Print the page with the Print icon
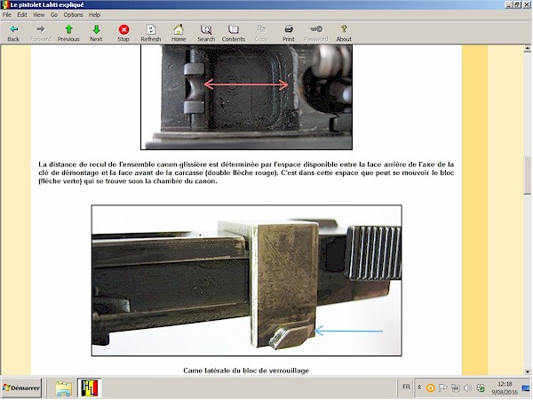The height and width of the screenshot is (400, 533). 289,29
